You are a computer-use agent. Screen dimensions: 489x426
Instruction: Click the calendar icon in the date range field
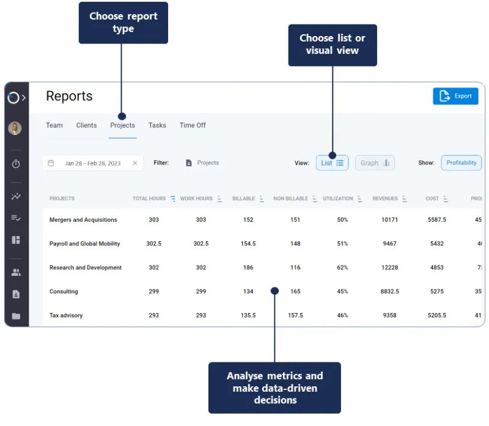(52, 163)
